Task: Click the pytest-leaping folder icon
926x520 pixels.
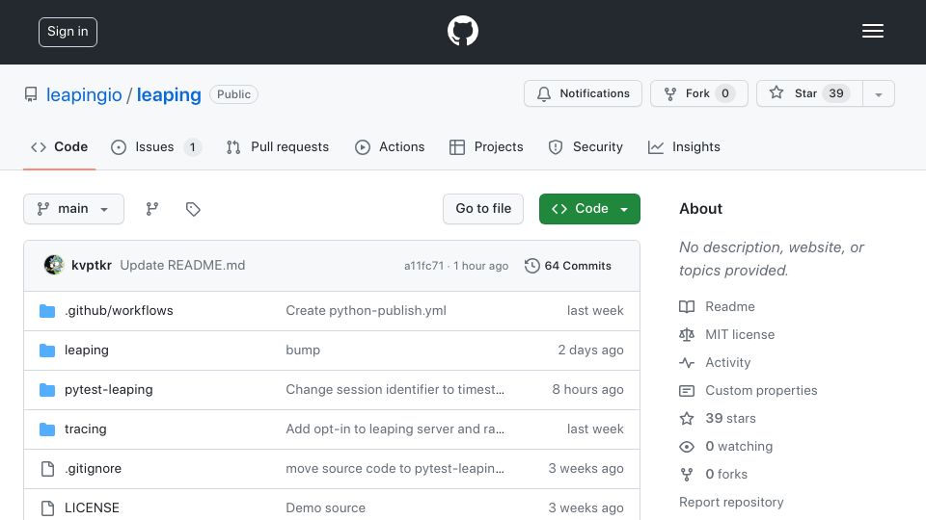Action: click(47, 390)
